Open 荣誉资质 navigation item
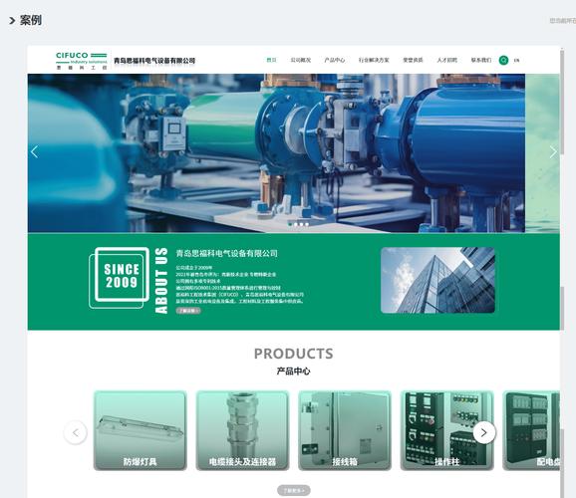Screen dimensions: 576x498 point(413,60)
